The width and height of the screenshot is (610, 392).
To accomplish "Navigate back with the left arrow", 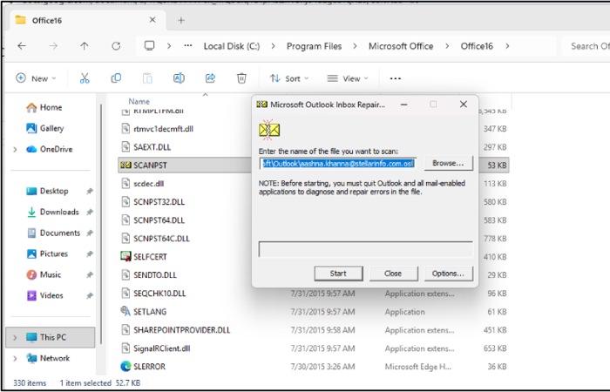I will [22, 46].
